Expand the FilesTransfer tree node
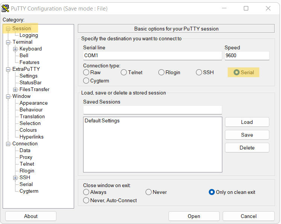281x224 pixels. coord(15,90)
